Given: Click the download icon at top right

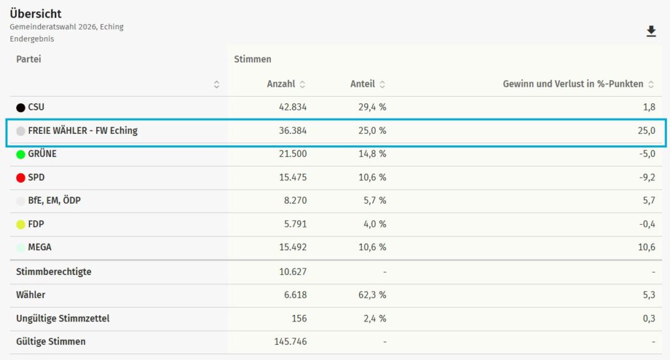Looking at the screenshot, I should tap(651, 31).
